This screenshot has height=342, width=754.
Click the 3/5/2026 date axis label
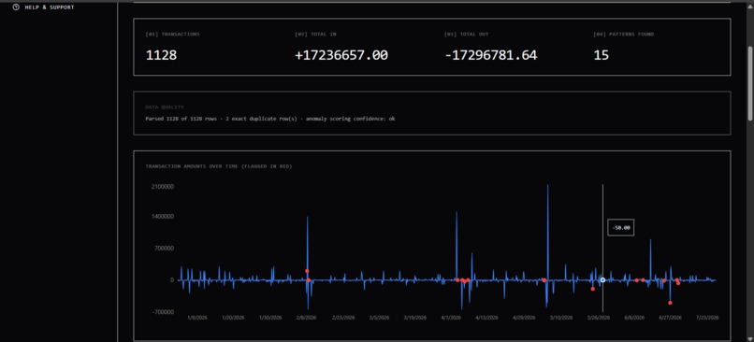coord(379,318)
